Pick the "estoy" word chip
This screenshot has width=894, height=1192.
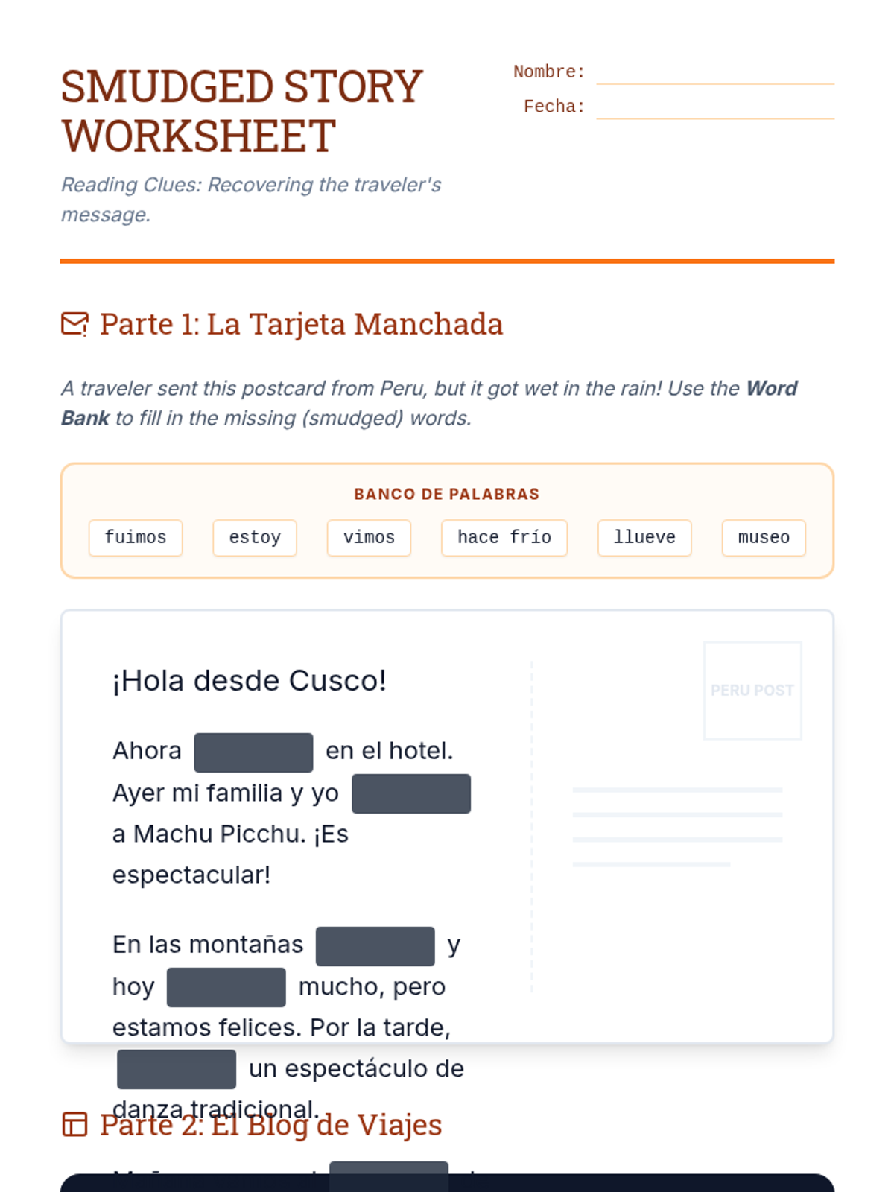point(255,538)
